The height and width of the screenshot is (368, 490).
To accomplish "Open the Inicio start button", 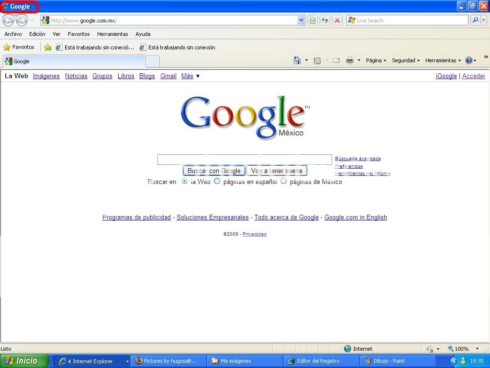I will click(24, 361).
